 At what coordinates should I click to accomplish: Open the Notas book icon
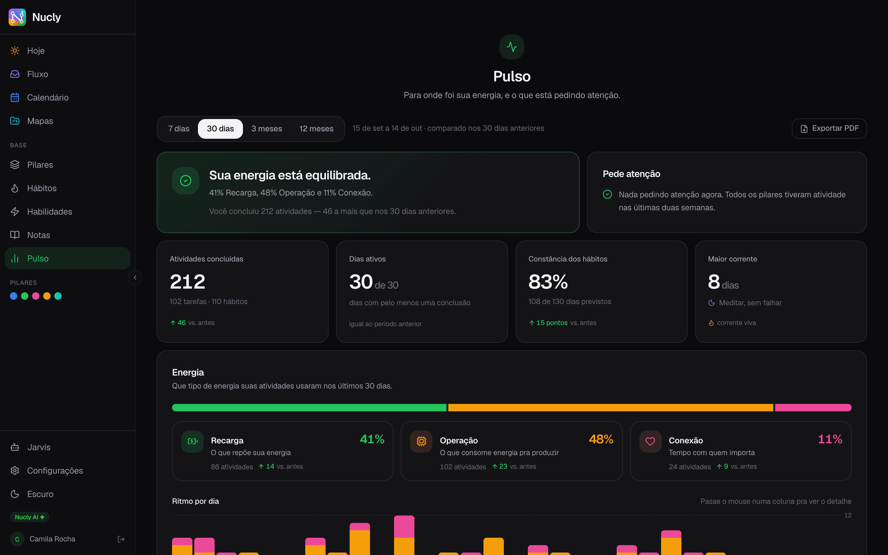click(15, 235)
